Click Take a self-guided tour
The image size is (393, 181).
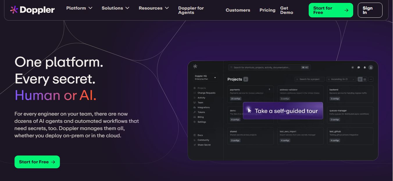click(283, 111)
